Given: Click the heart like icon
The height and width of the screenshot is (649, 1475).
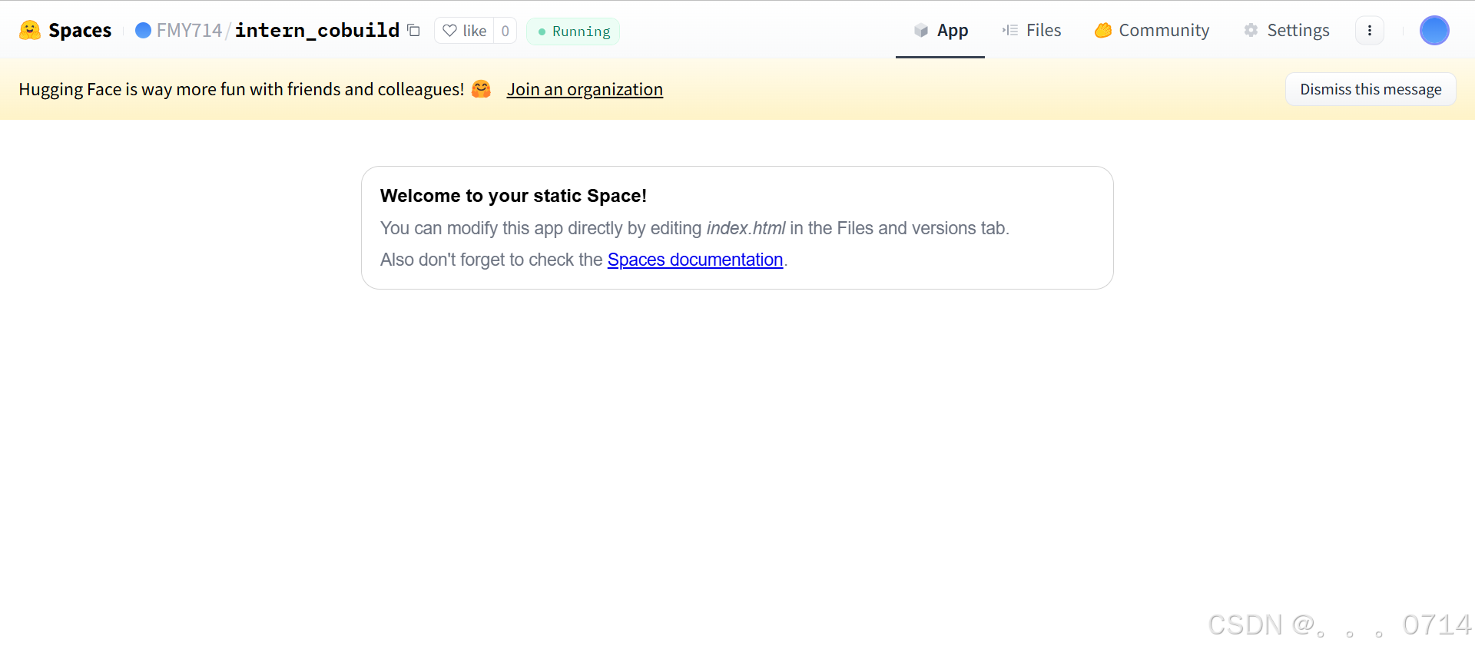Looking at the screenshot, I should coord(450,31).
